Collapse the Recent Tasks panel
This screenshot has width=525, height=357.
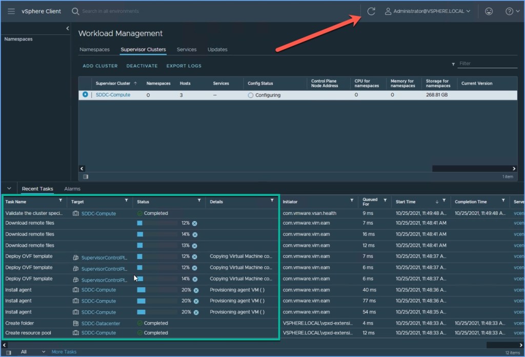9,189
